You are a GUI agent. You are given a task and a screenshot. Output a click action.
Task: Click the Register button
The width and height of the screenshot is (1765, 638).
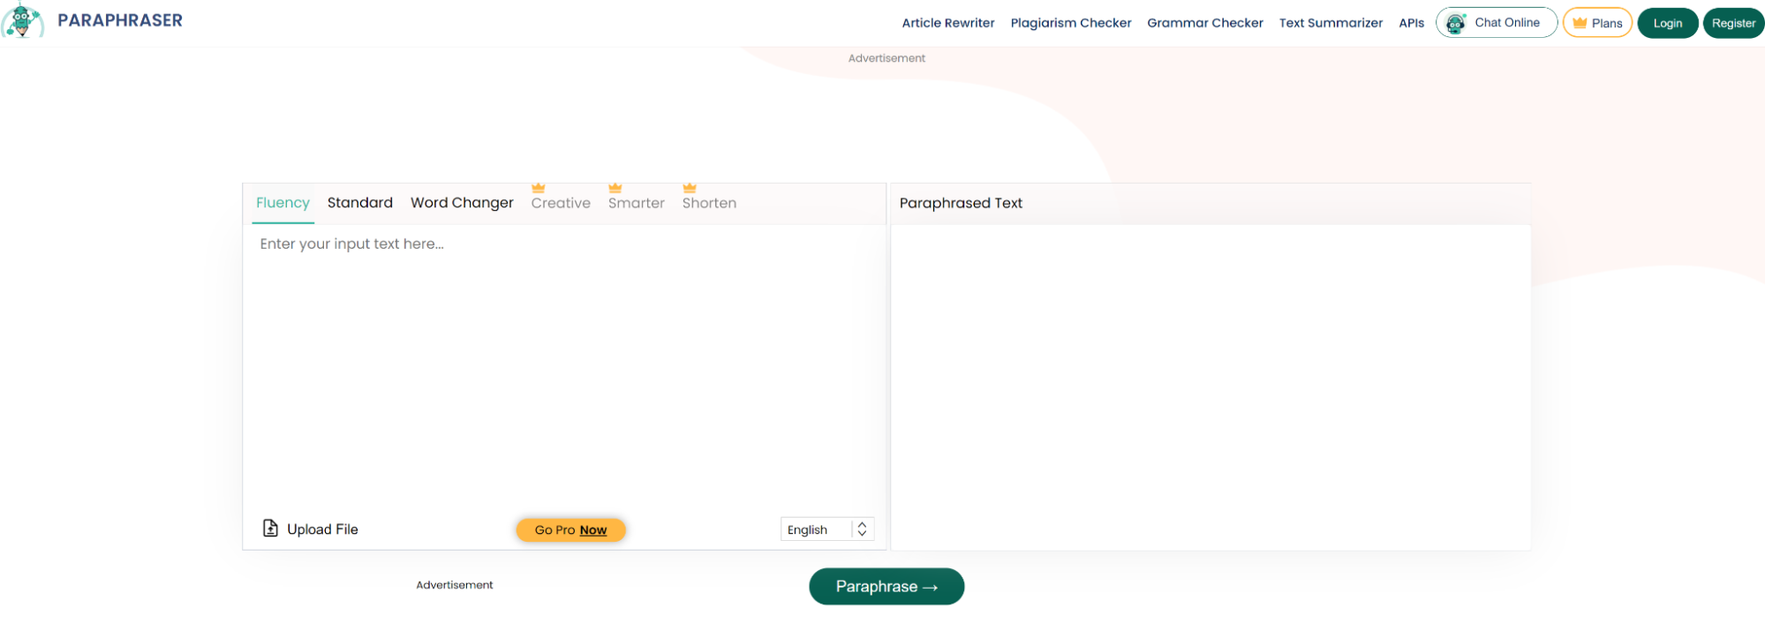point(1733,23)
